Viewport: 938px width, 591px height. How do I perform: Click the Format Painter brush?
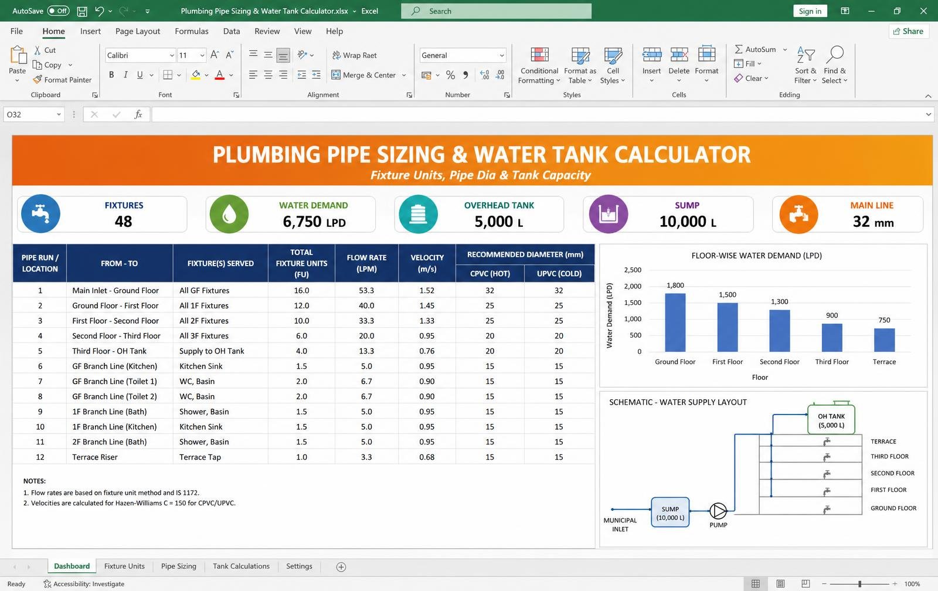tap(62, 80)
